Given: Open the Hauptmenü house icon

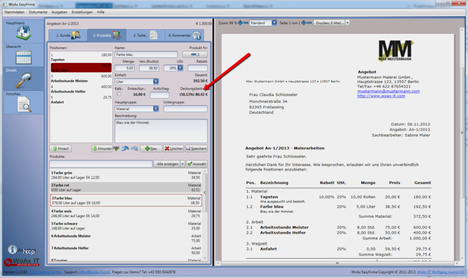Looking at the screenshot, I should pyautogui.click(x=23, y=33).
